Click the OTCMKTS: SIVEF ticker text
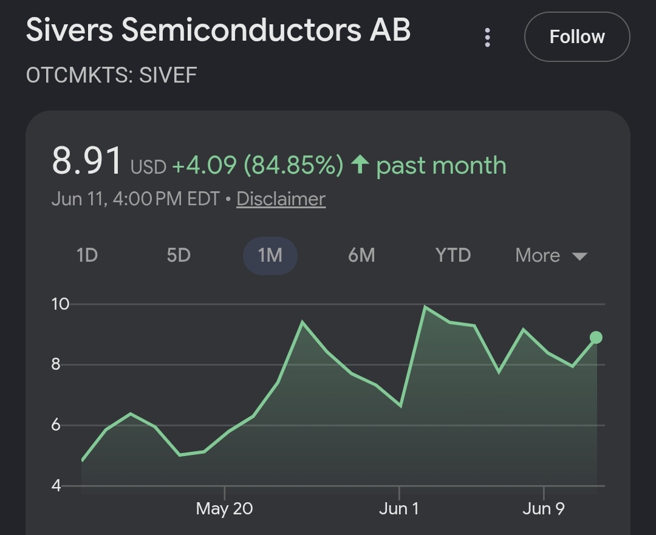 (x=111, y=75)
